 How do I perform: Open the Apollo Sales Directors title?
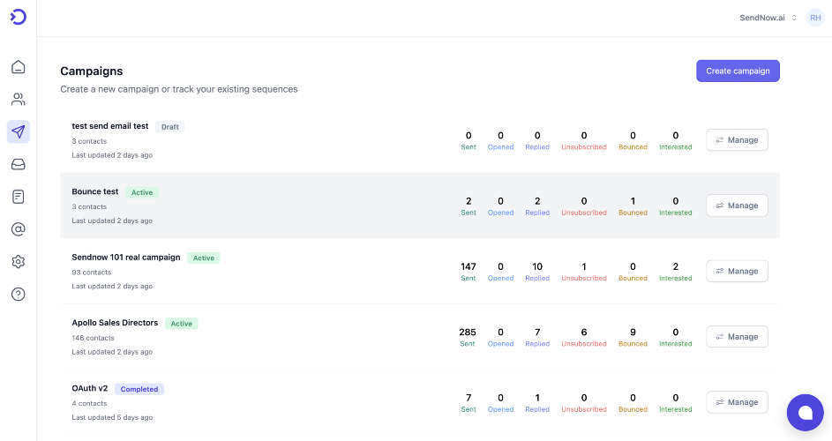point(115,323)
